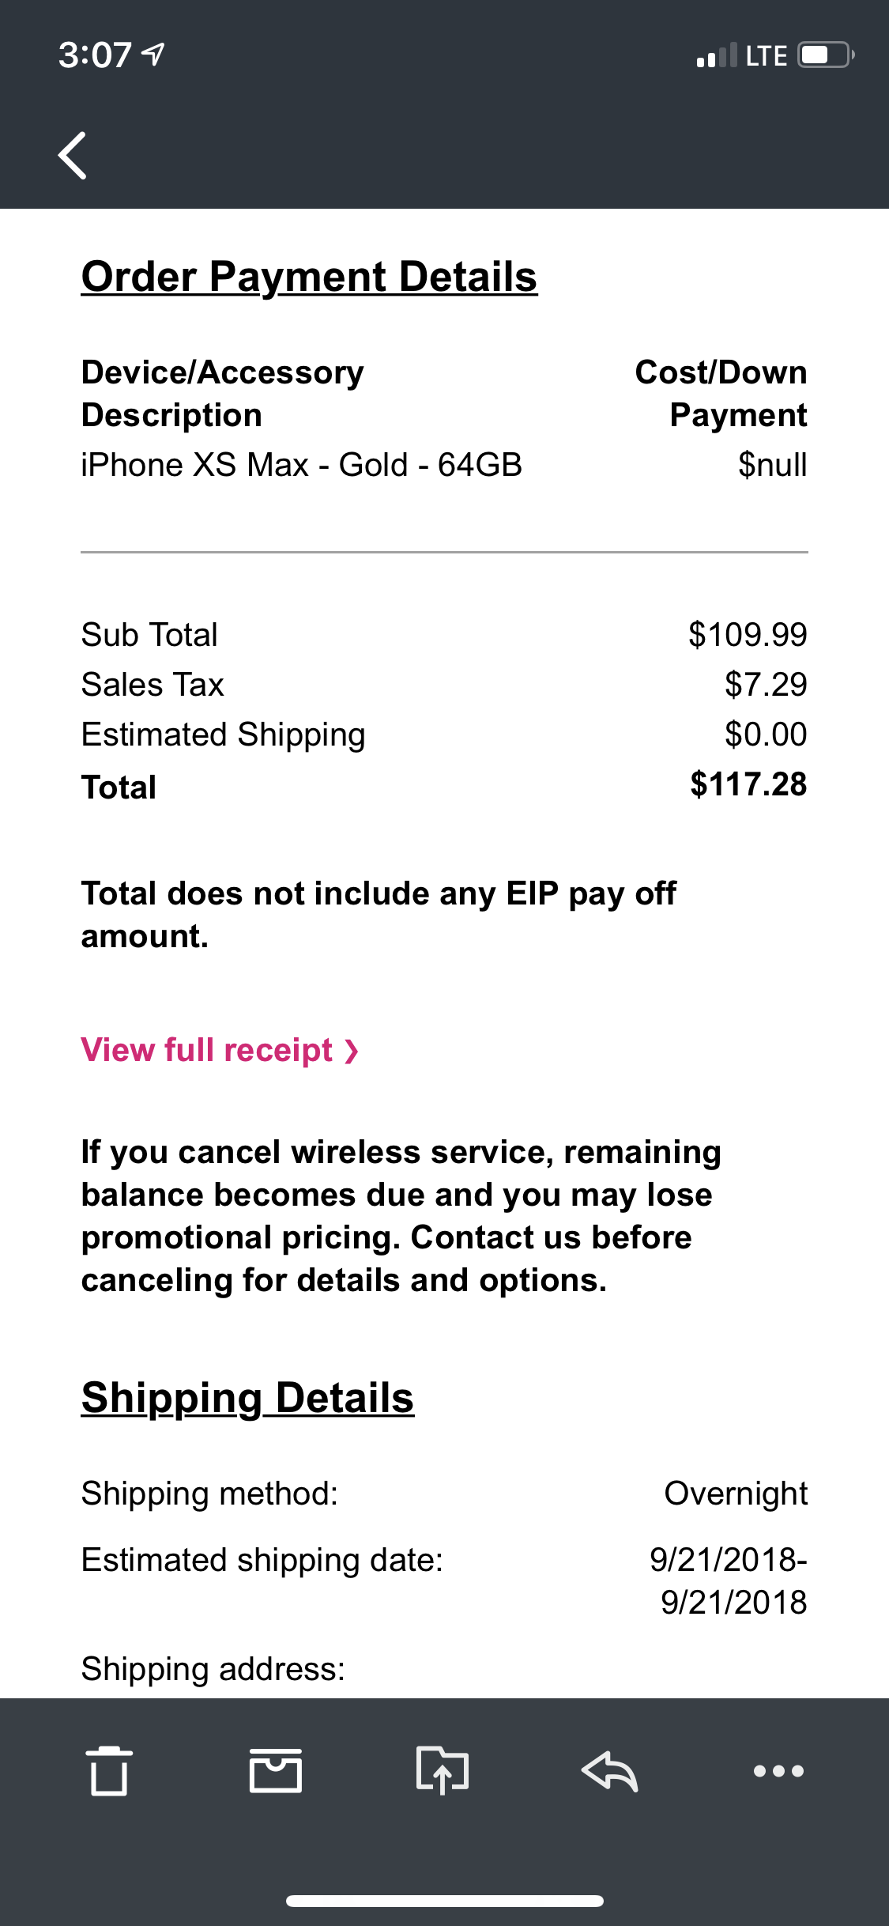
Task: Open more options via three dots
Action: pyautogui.click(x=778, y=1771)
